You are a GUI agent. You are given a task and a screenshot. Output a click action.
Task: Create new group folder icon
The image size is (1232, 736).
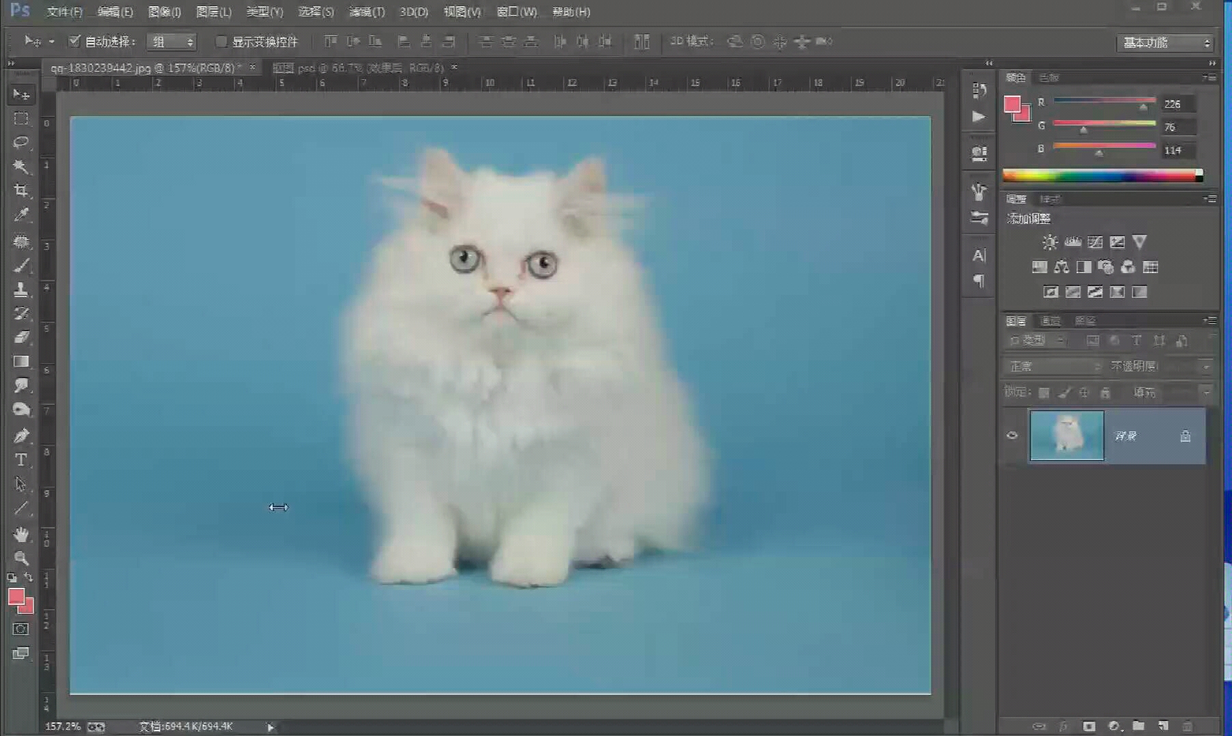[1138, 726]
